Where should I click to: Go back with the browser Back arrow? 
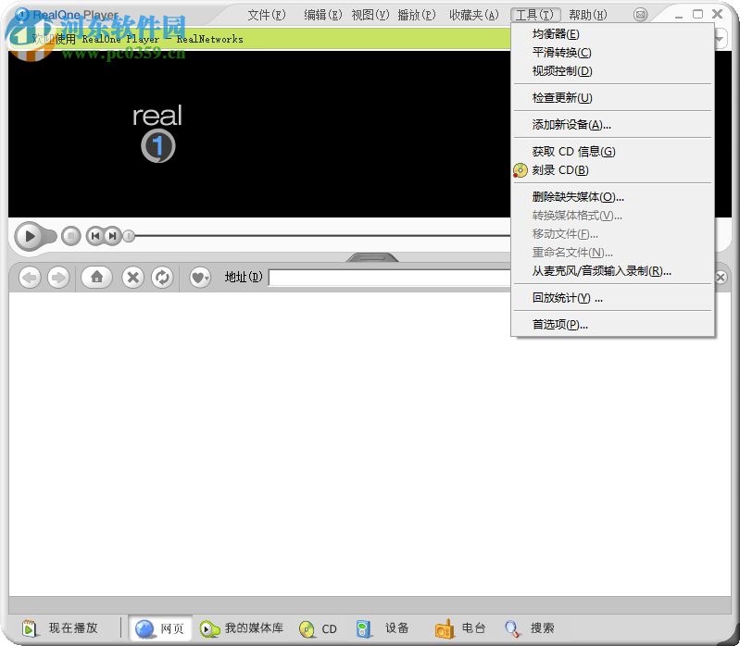tap(30, 278)
